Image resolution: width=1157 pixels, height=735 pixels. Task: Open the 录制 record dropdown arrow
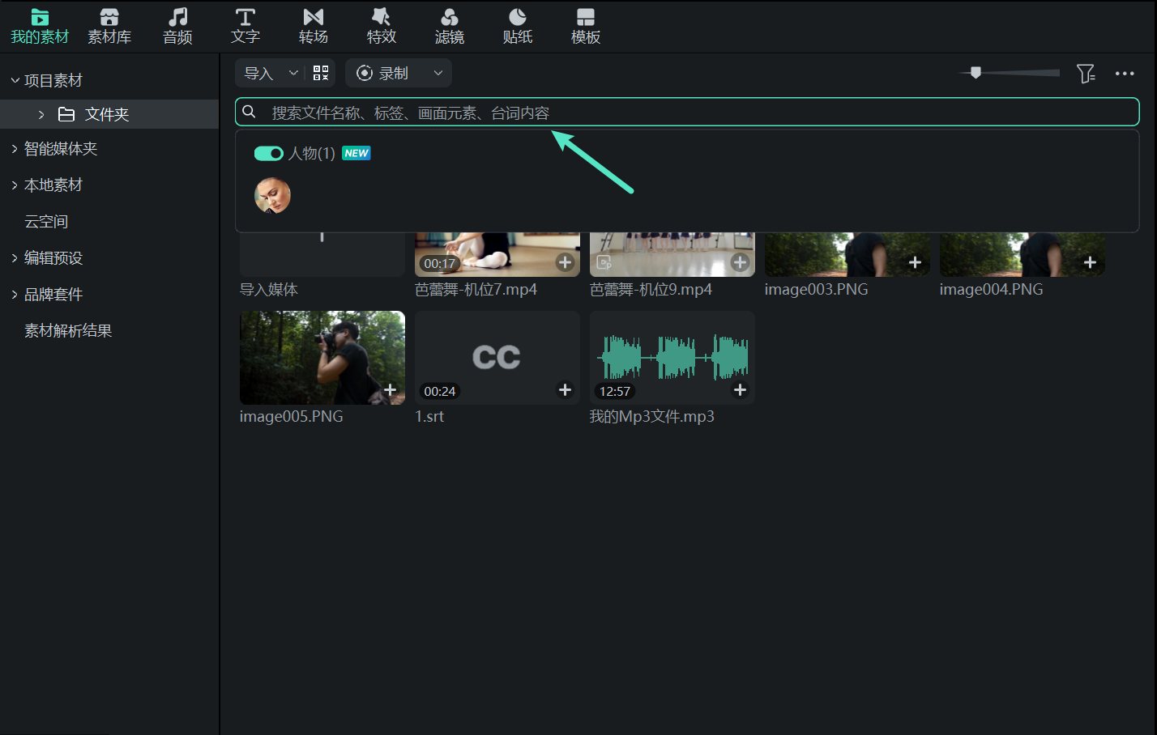pos(438,73)
